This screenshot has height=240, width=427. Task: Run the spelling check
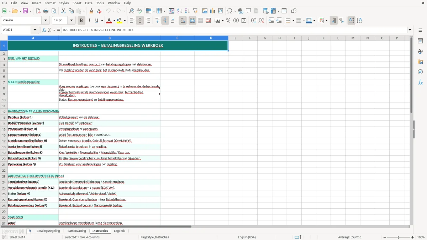[x=139, y=11]
